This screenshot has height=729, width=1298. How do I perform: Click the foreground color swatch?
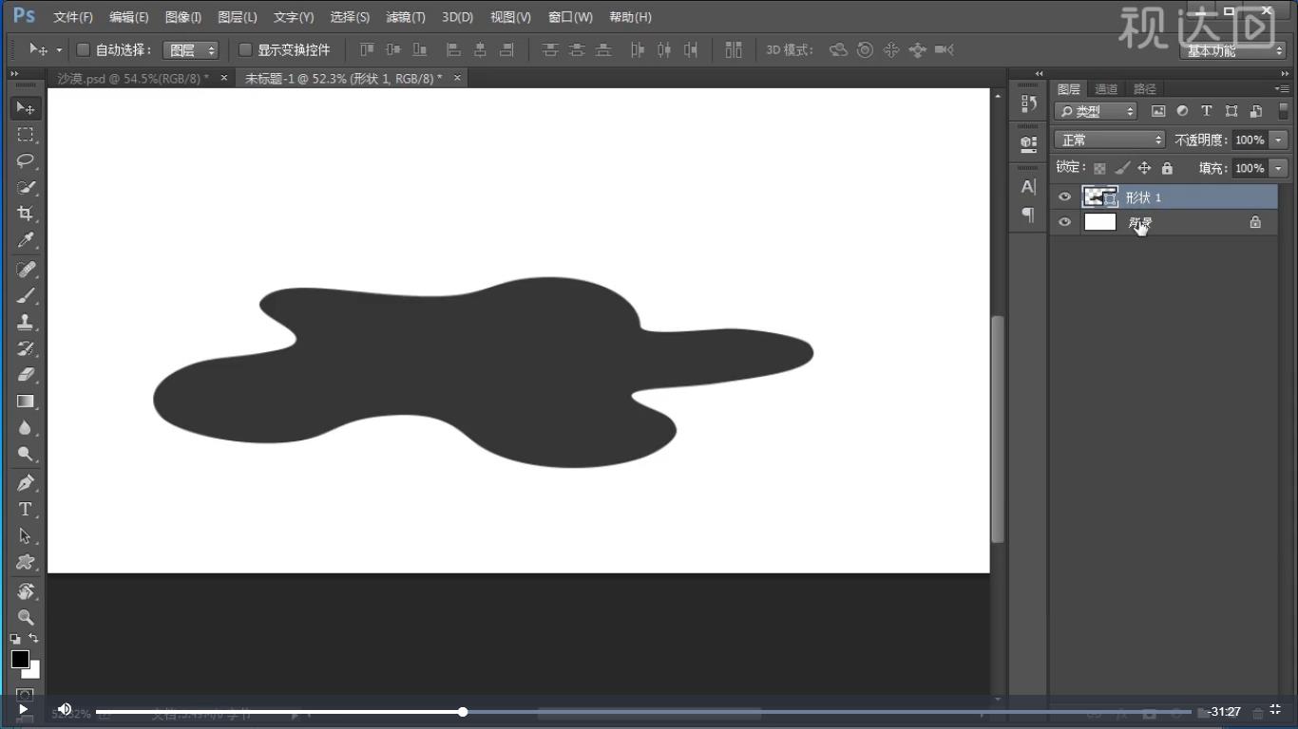click(20, 659)
